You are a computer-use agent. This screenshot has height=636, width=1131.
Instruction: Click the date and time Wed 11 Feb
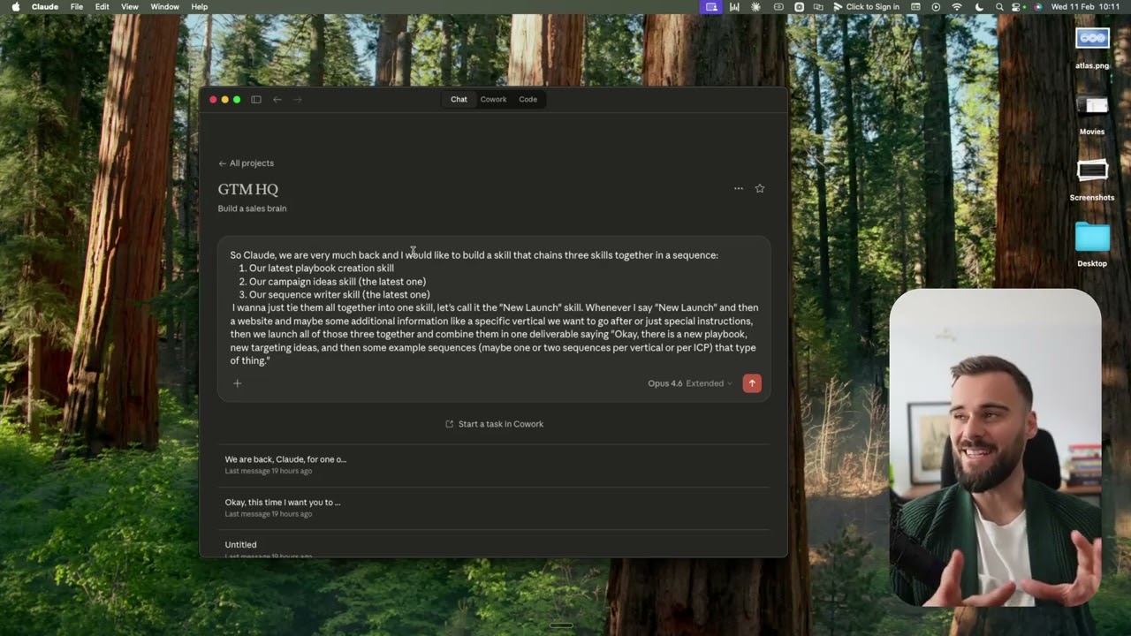pos(1086,7)
